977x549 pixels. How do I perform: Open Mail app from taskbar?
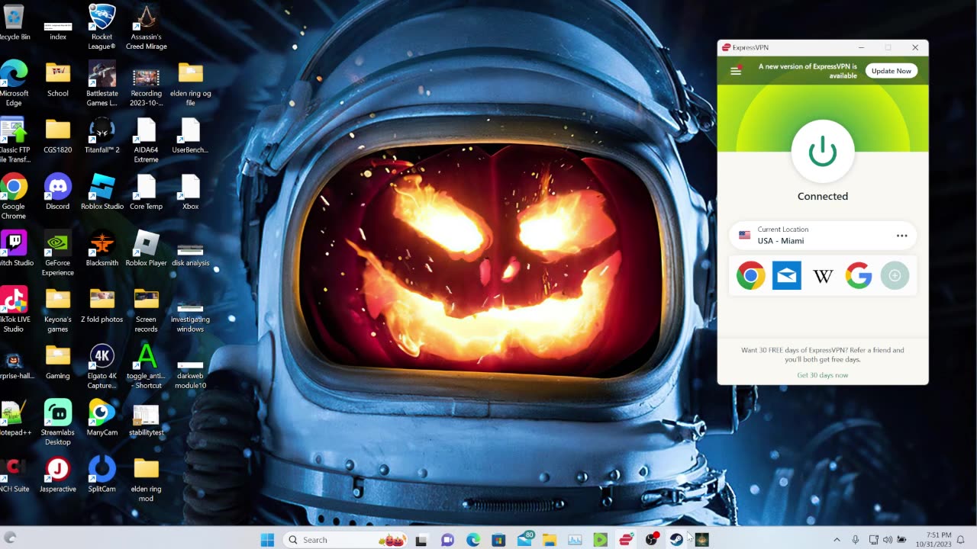coord(524,540)
